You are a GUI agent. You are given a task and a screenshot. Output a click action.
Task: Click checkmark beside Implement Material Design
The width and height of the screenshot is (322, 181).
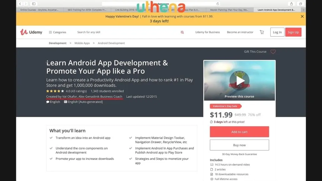131,138
